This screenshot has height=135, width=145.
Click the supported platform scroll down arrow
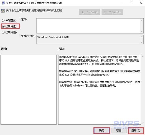(x=141, y=42)
